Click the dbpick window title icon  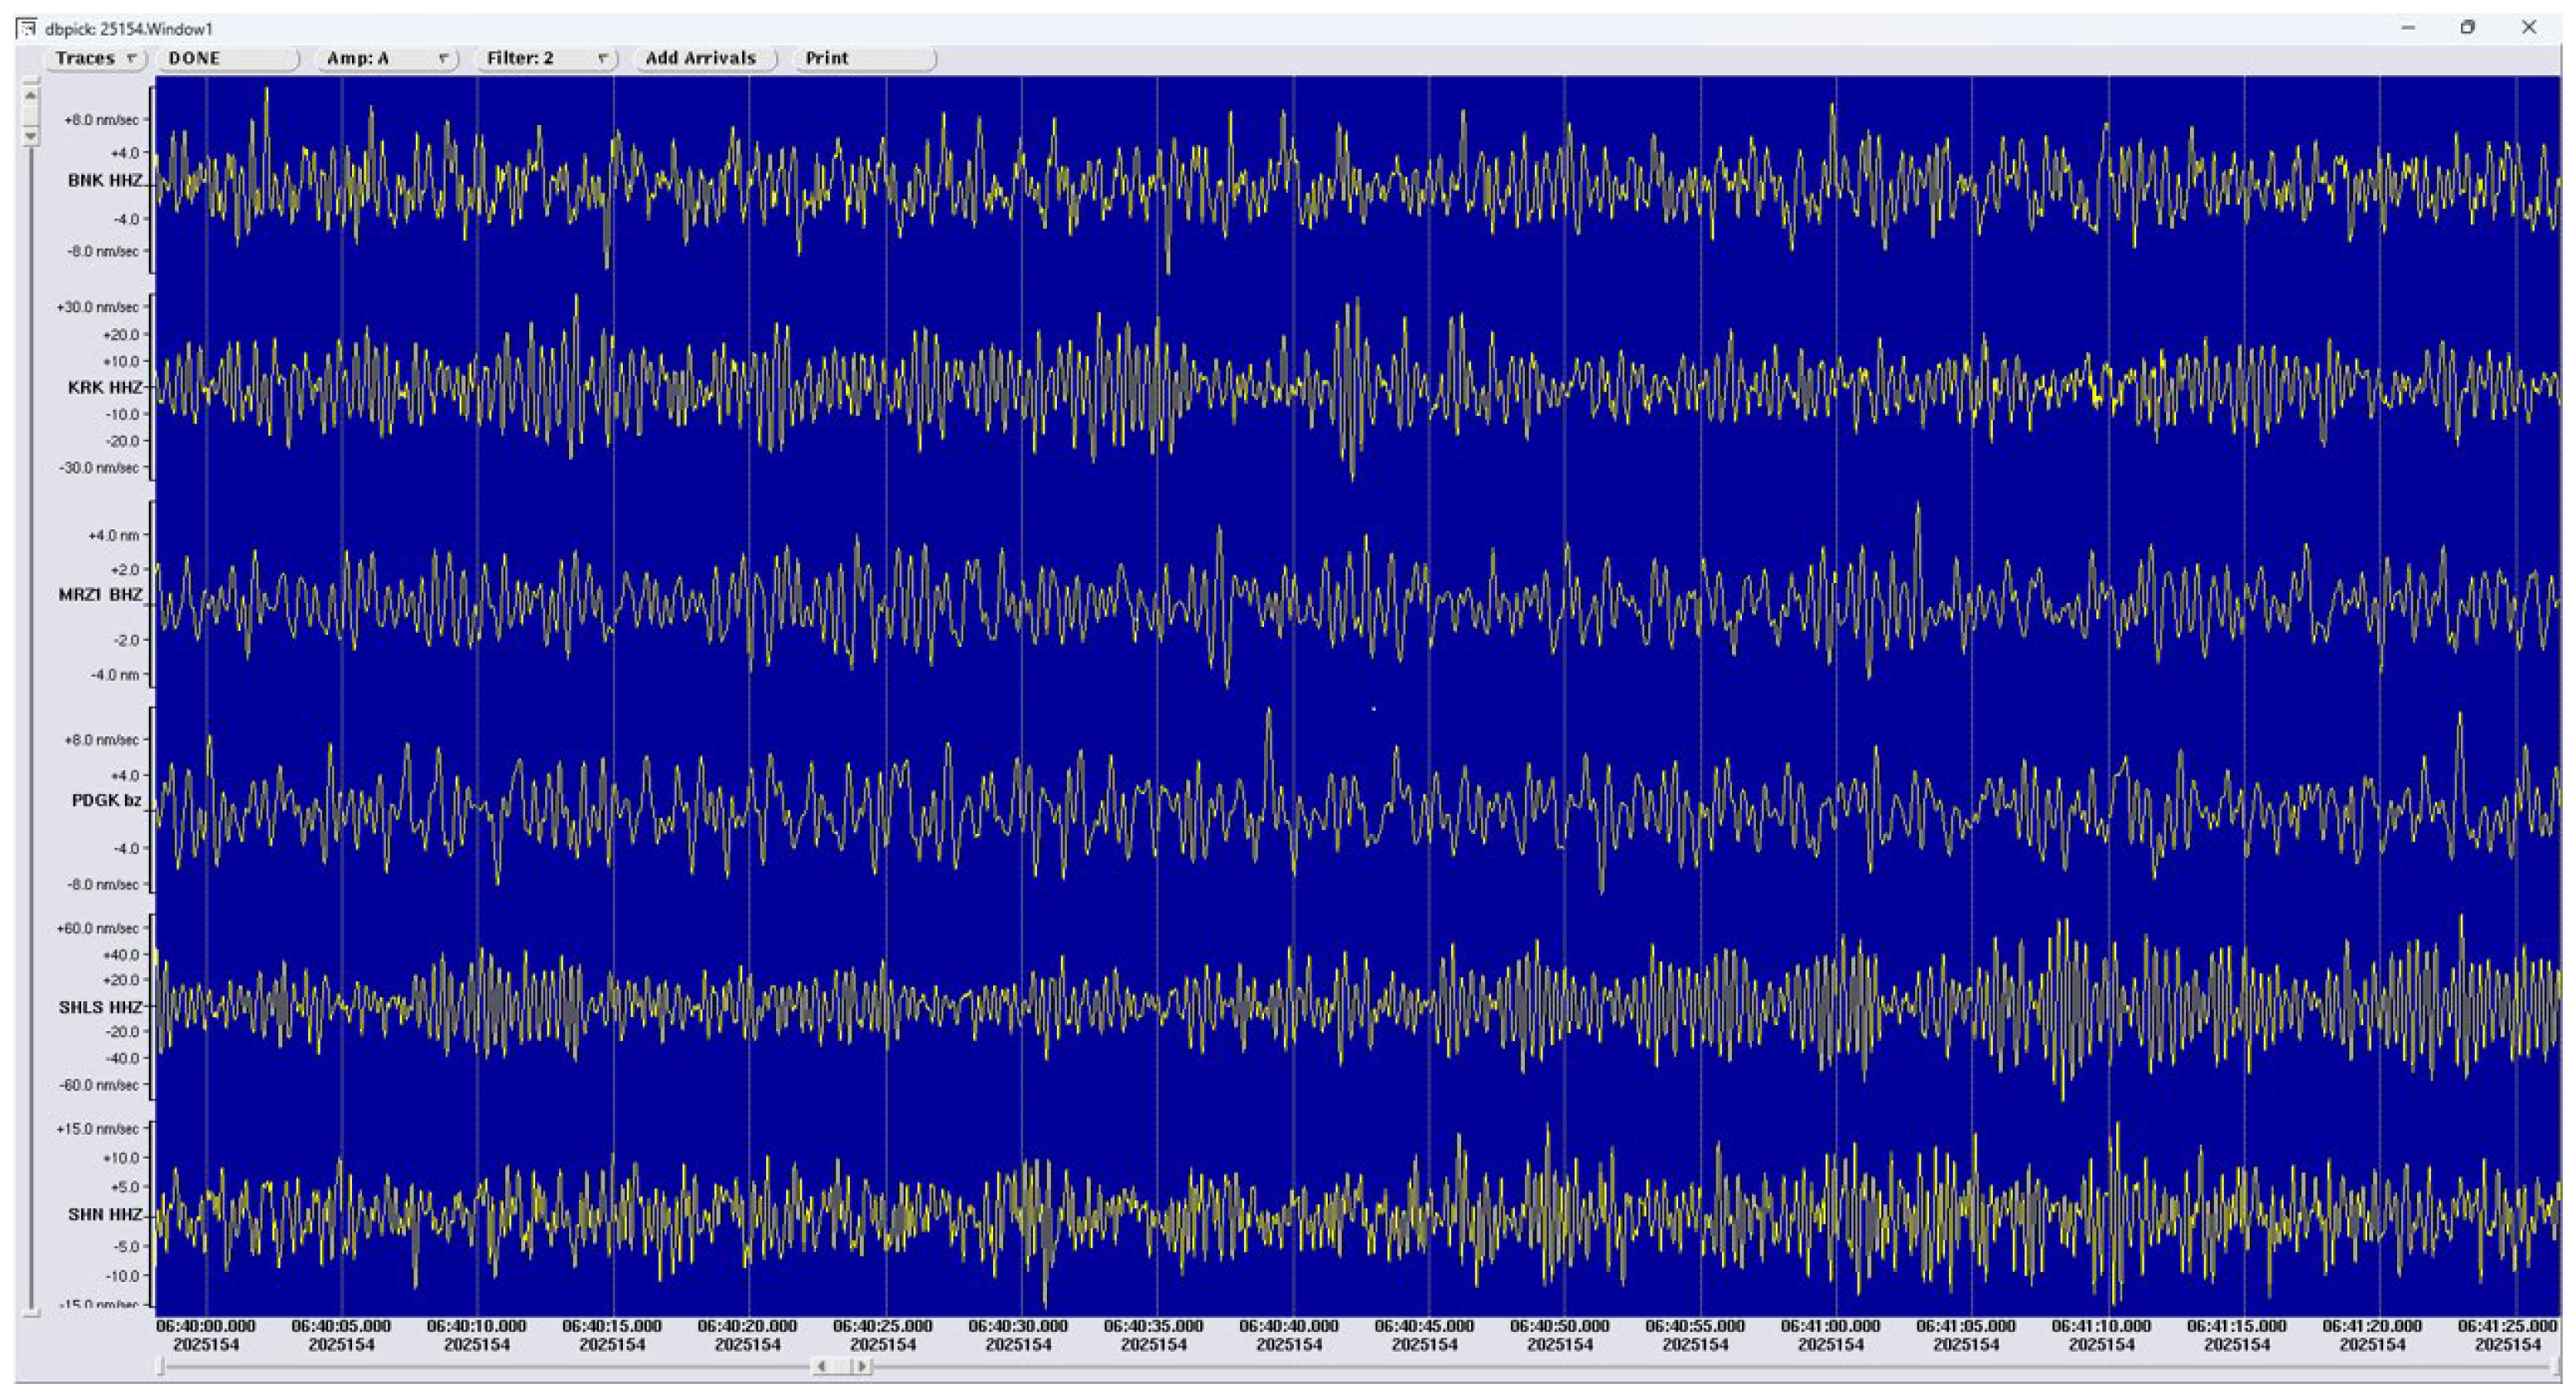pyautogui.click(x=26, y=28)
